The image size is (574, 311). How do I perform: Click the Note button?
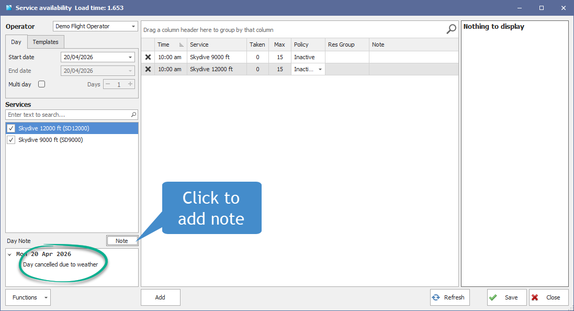[122, 241]
